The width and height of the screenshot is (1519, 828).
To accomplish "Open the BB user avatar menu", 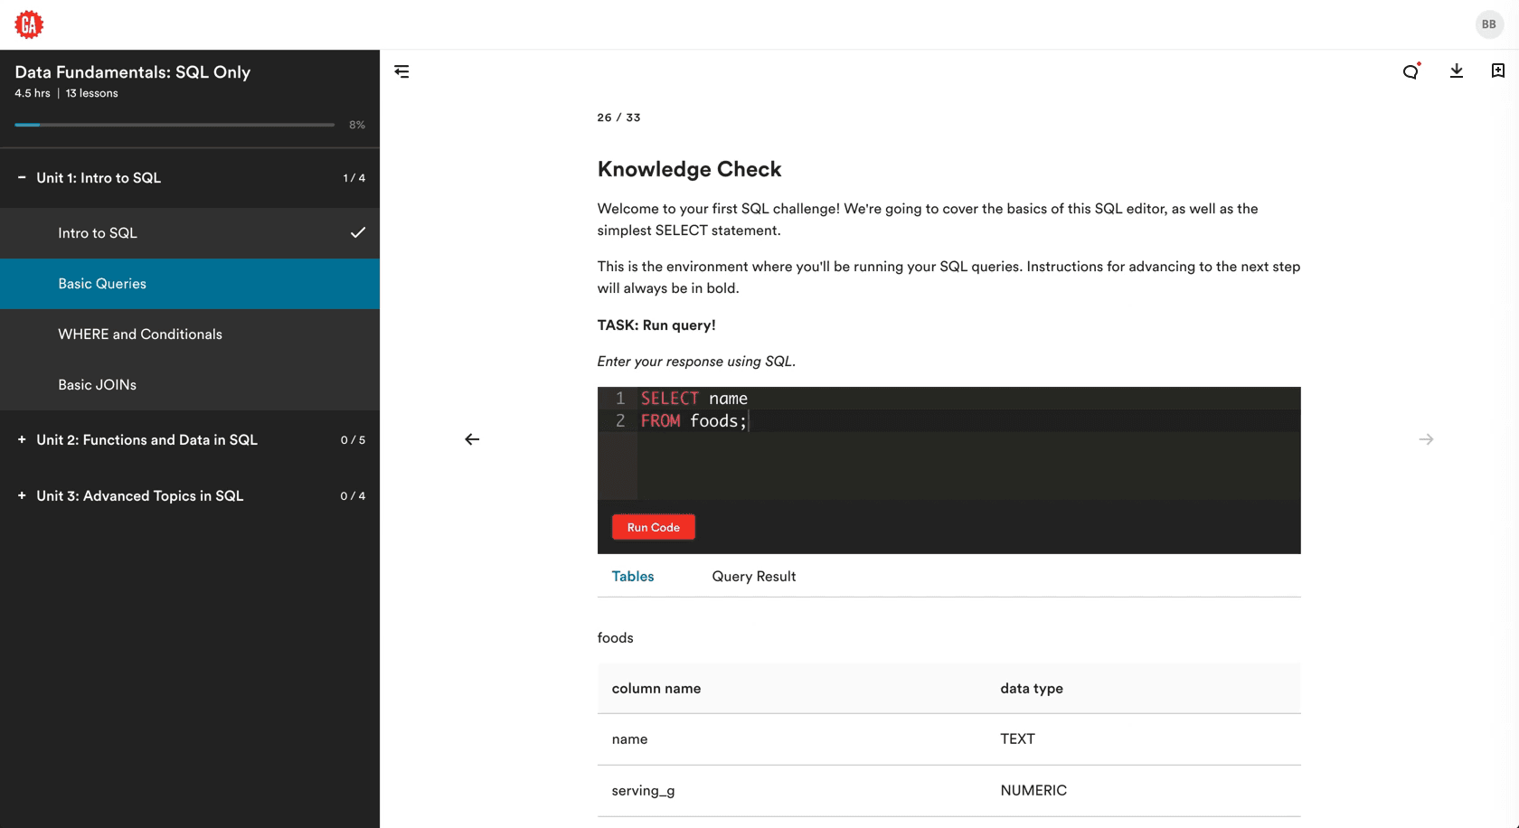I will [x=1488, y=24].
